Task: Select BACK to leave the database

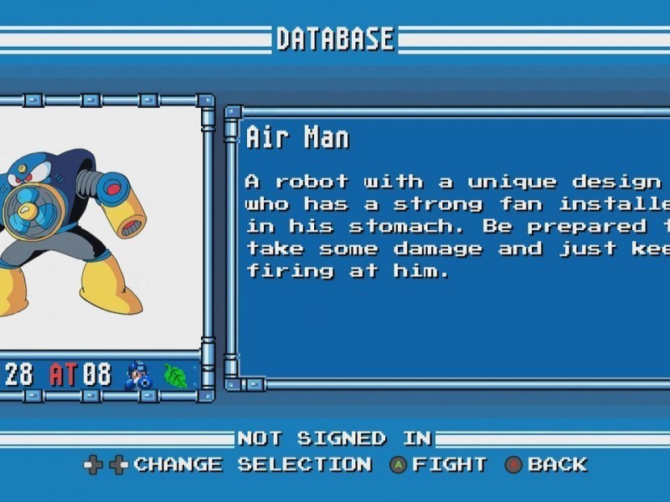Action: click(558, 464)
